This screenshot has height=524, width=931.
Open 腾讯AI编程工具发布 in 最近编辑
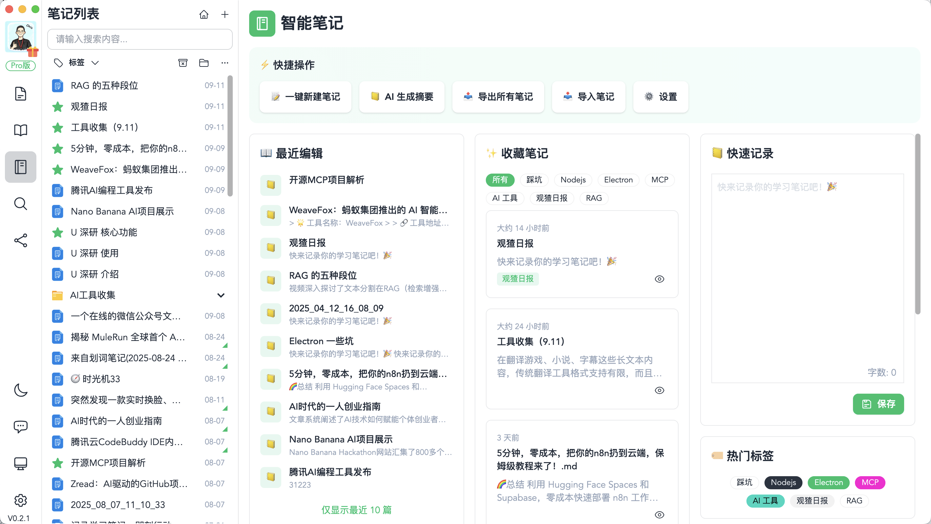356,478
